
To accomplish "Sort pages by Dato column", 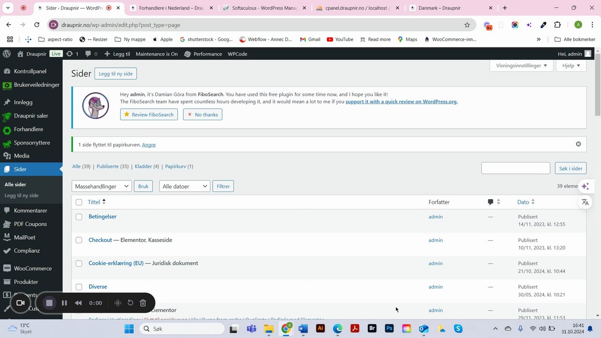I will [526, 202].
